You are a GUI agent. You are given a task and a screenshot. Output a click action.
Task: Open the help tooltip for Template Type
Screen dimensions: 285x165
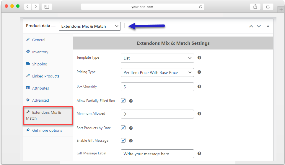pyautogui.click(x=199, y=58)
